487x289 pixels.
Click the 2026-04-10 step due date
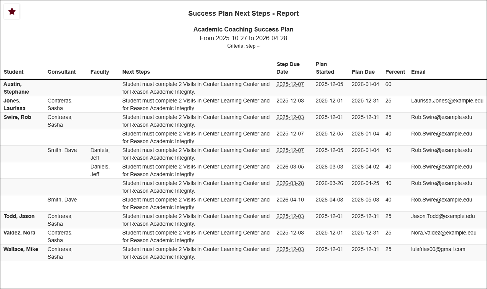tap(290, 200)
